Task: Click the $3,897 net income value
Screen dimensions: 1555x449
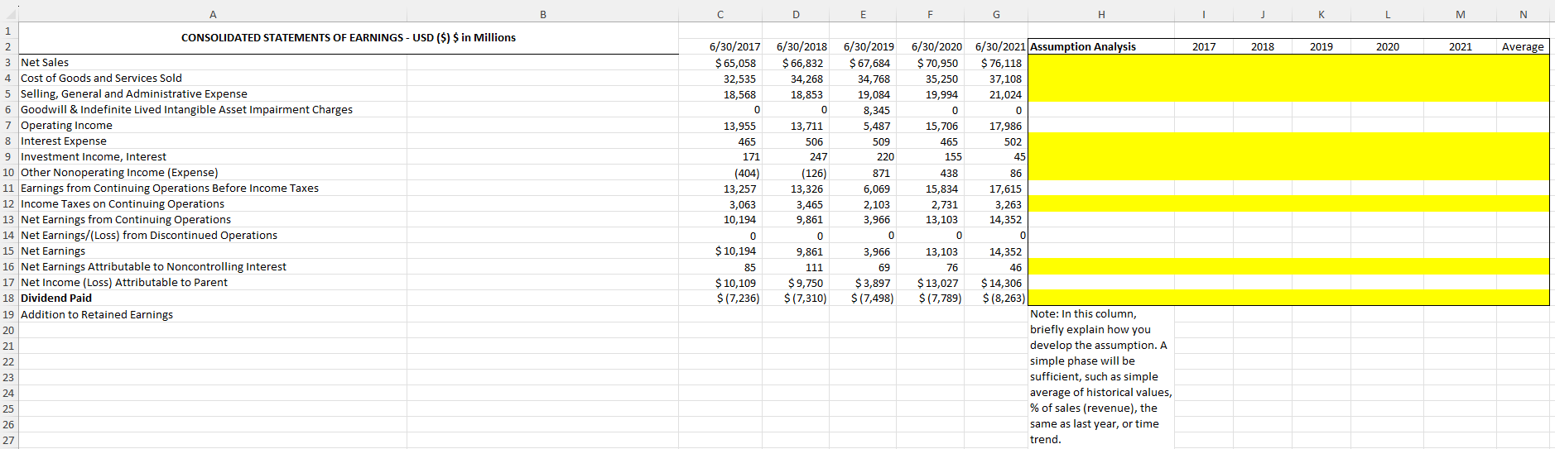Action: tap(862, 283)
